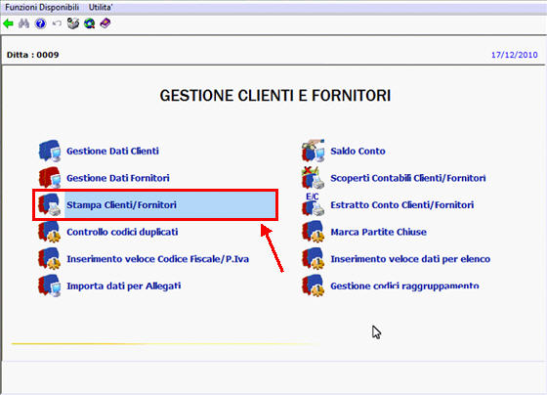Open Controllo codici duplicati
This screenshot has height=395, width=547.
coord(122,232)
